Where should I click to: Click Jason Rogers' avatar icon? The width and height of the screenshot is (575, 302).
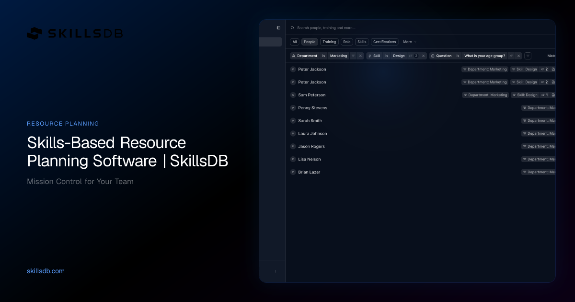coord(293,146)
